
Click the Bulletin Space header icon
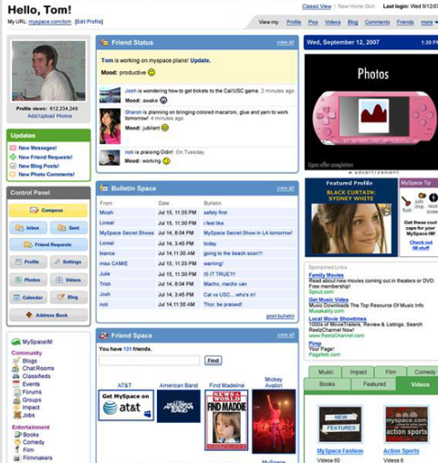point(104,188)
